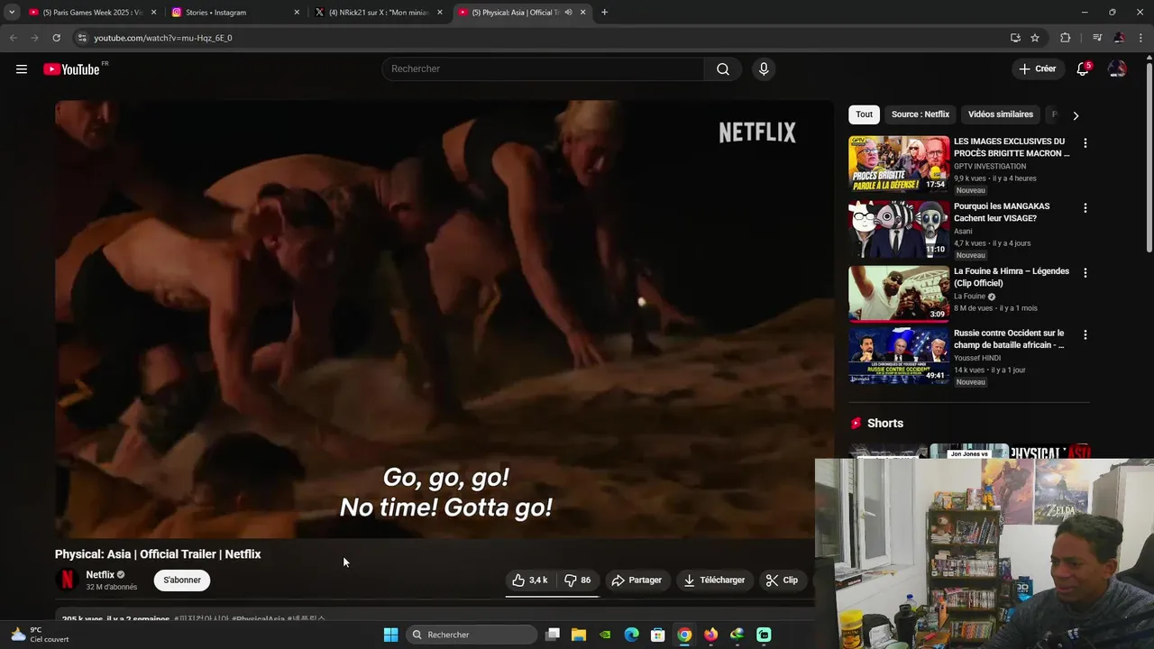The height and width of the screenshot is (649, 1154).
Task: Open the La Fouine channel name
Action: point(970,297)
